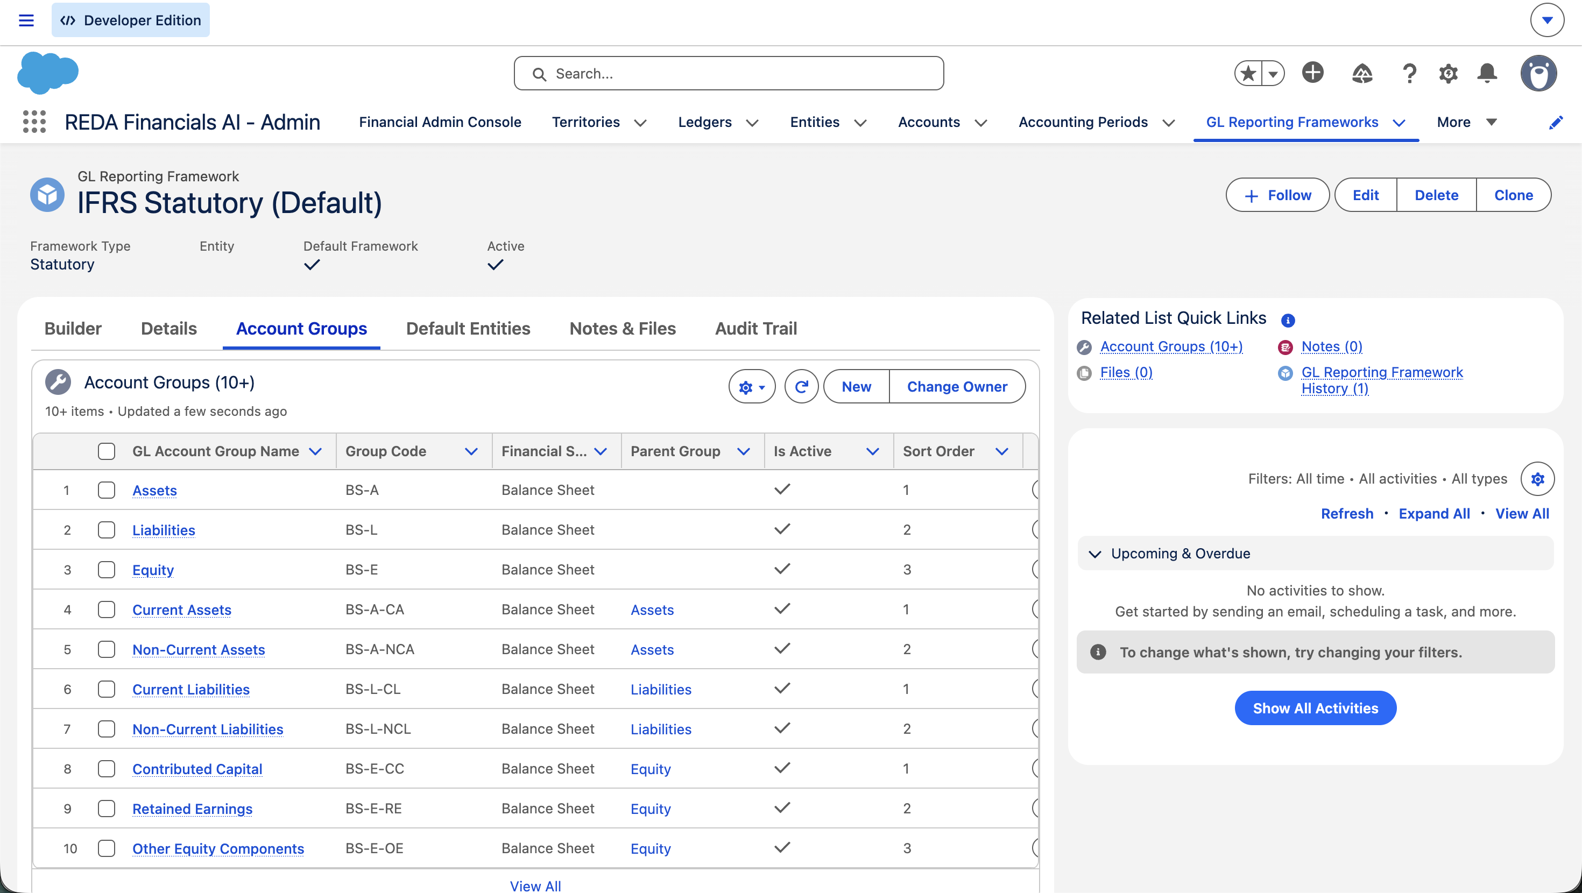The image size is (1582, 893).
Task: Expand the Ledgers nav dropdown chevron
Action: (x=752, y=123)
